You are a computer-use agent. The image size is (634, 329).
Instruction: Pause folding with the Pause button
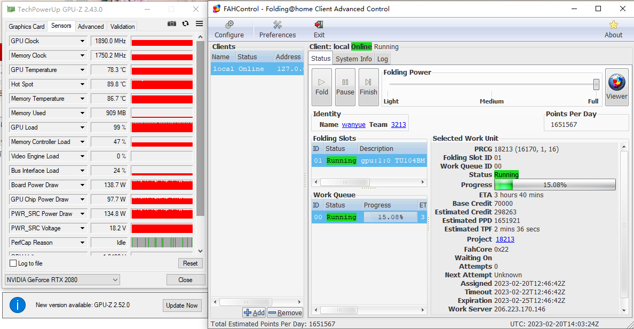coord(345,87)
